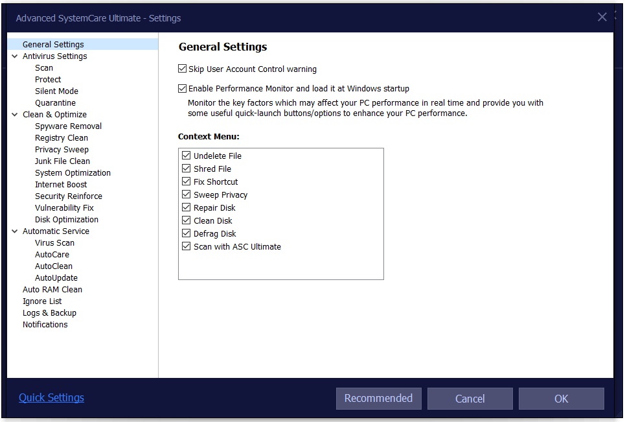
Task: Open Scan under Antivirus Settings
Action: pyautogui.click(x=44, y=68)
